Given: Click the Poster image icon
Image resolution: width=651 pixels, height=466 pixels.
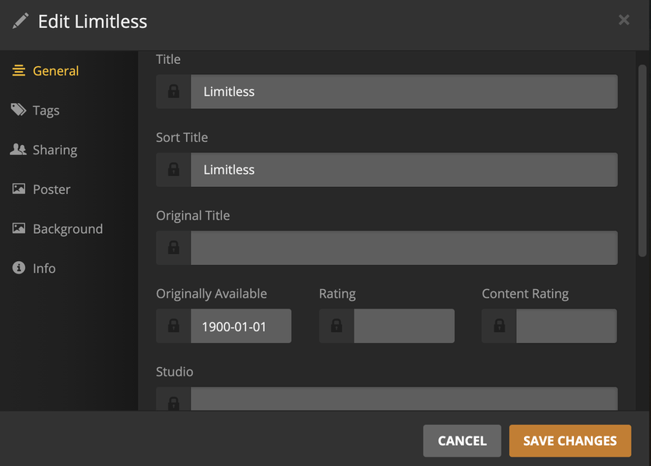Looking at the screenshot, I should click(19, 189).
